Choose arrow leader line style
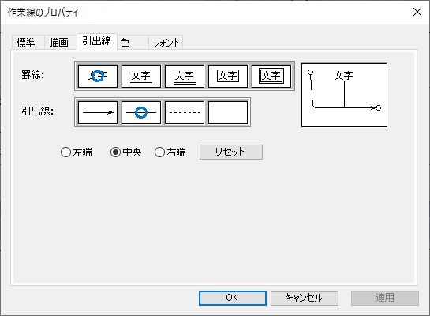This screenshot has height=316, width=430. (98, 112)
